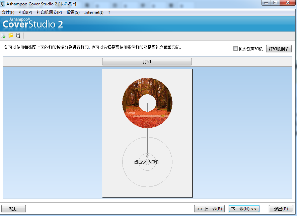The image size is (297, 216).
Task: Proceed with the 下一步(N) button
Action: (244, 209)
